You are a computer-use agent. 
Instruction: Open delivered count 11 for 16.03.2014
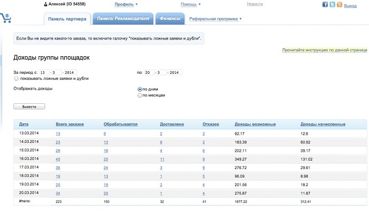click(162, 159)
